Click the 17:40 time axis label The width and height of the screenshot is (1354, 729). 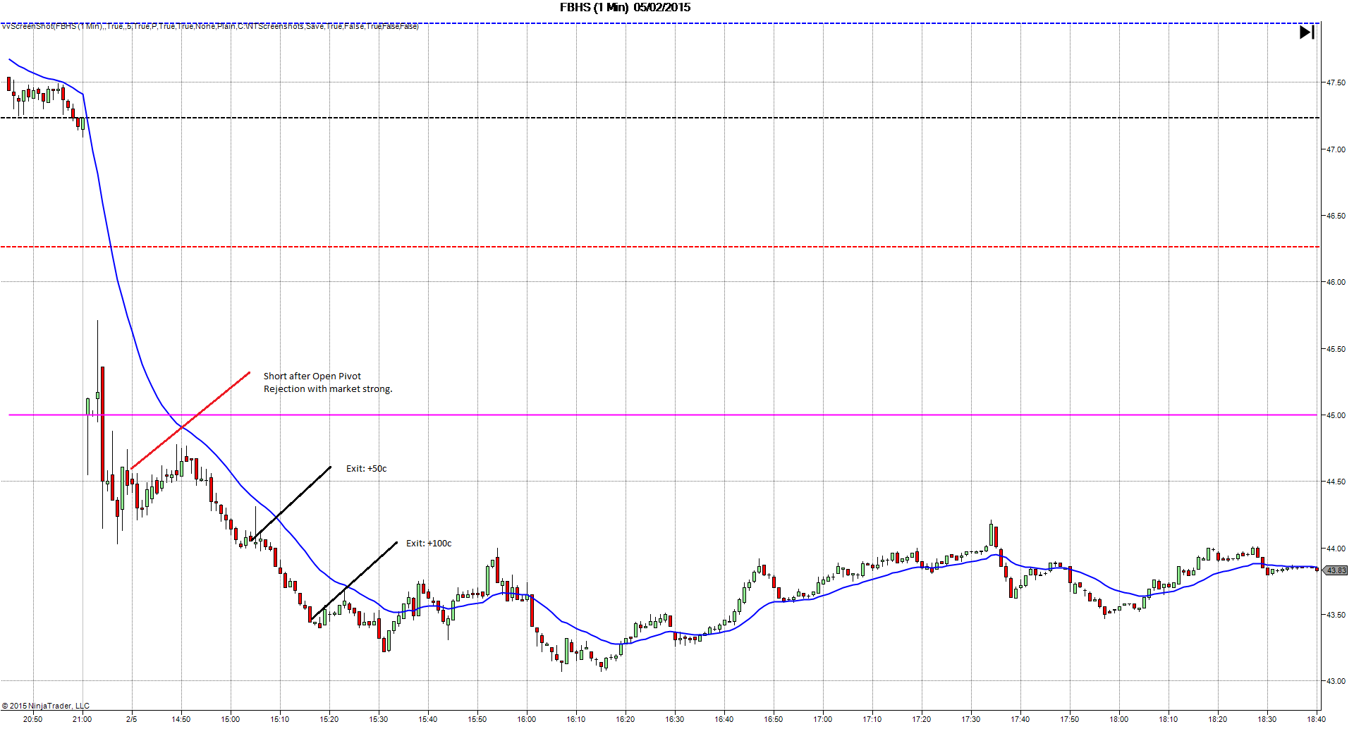pyautogui.click(x=1020, y=719)
